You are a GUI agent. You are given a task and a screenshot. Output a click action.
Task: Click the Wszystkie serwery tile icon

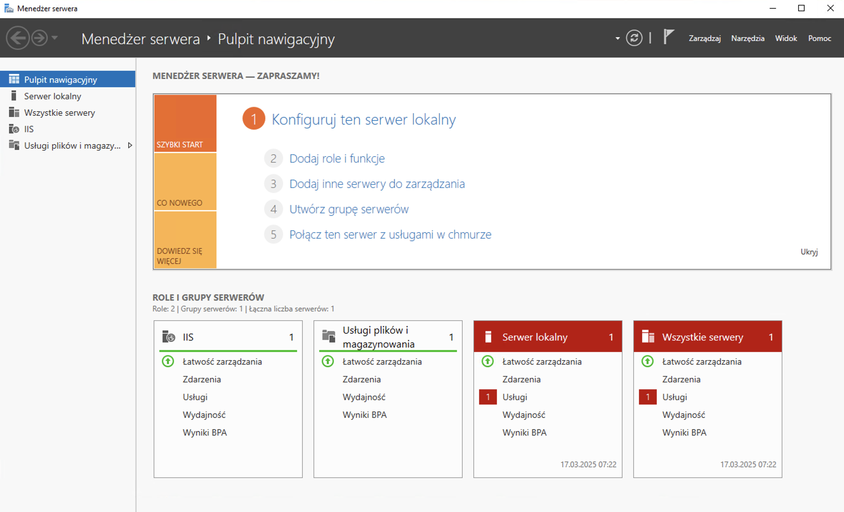(x=648, y=336)
